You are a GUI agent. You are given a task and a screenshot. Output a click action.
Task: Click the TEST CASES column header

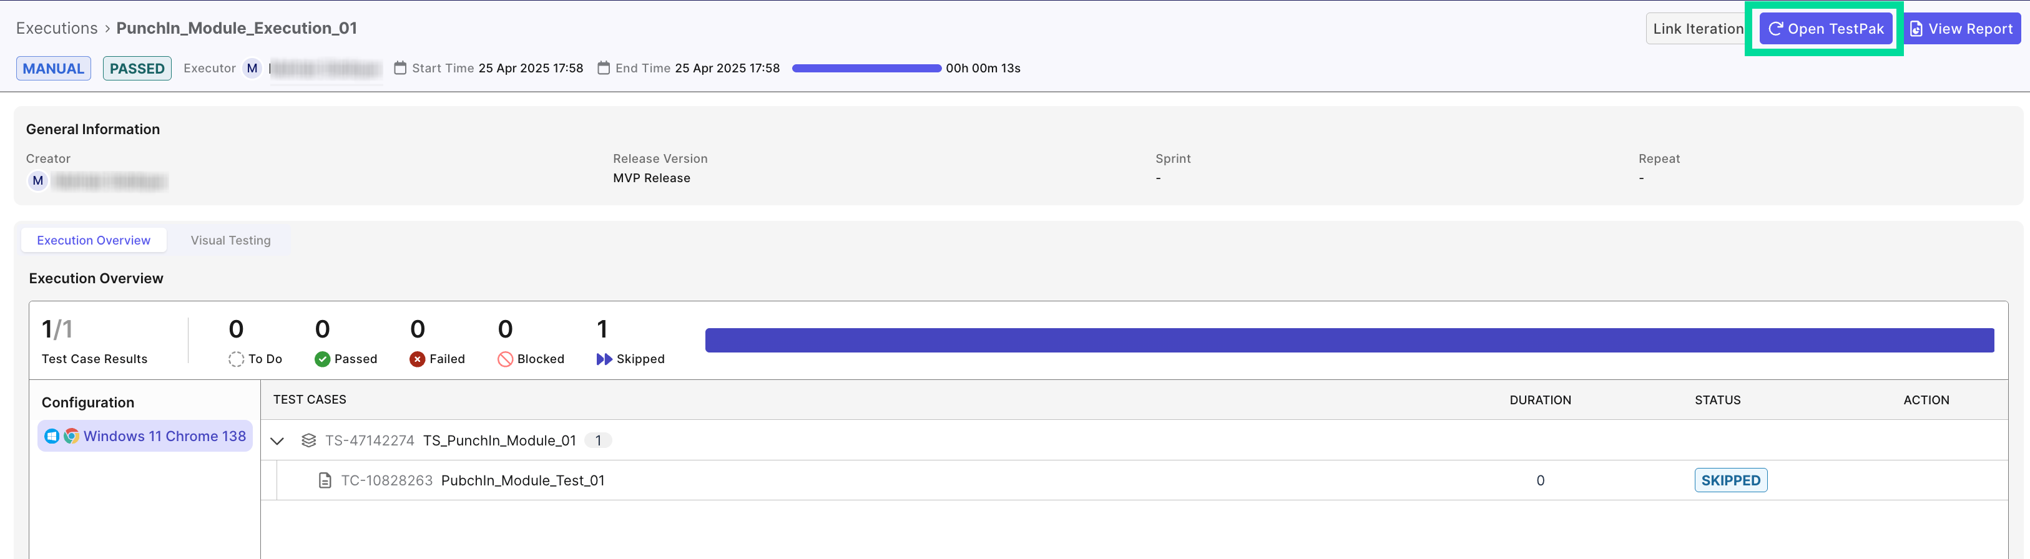[310, 399]
